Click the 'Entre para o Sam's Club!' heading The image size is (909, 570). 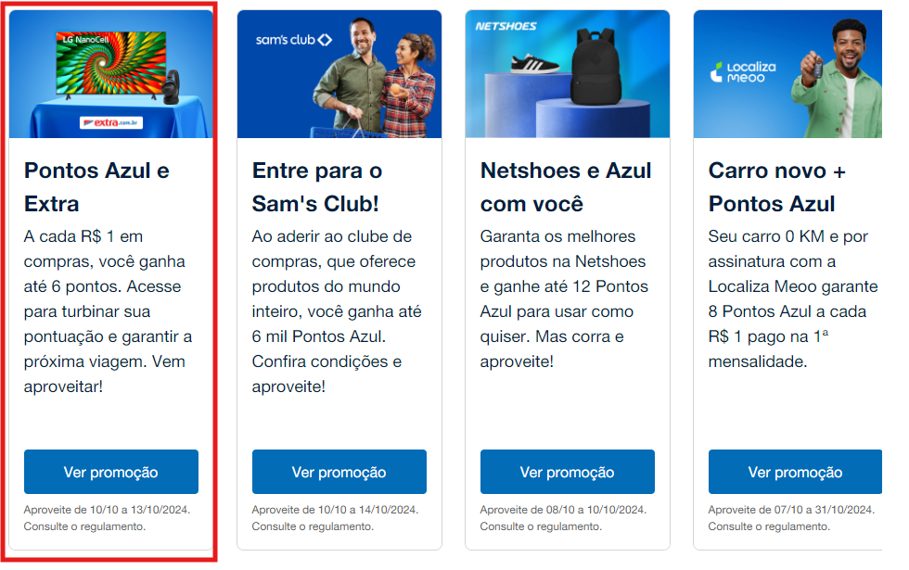(x=317, y=187)
